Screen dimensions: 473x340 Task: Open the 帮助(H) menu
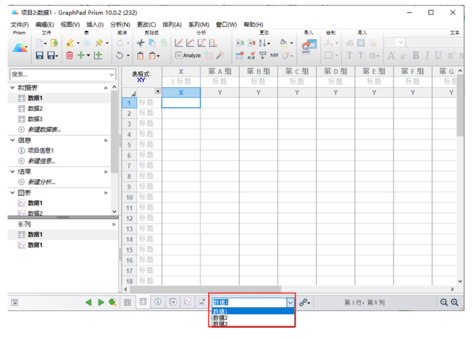click(x=253, y=24)
